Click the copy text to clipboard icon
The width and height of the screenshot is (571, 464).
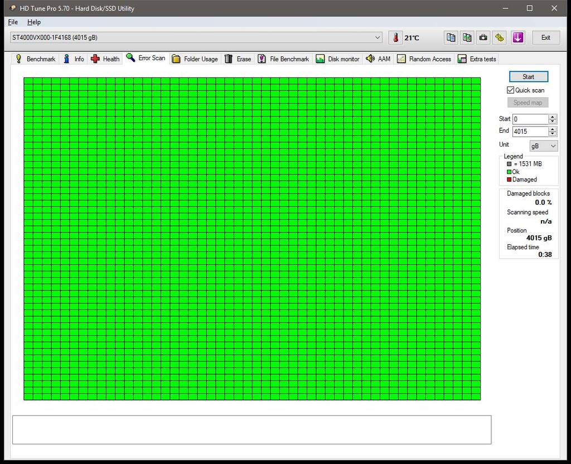click(451, 37)
